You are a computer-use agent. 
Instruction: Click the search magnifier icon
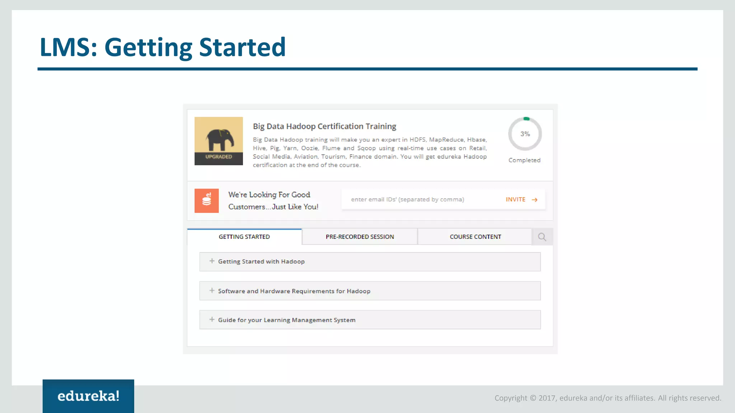542,237
